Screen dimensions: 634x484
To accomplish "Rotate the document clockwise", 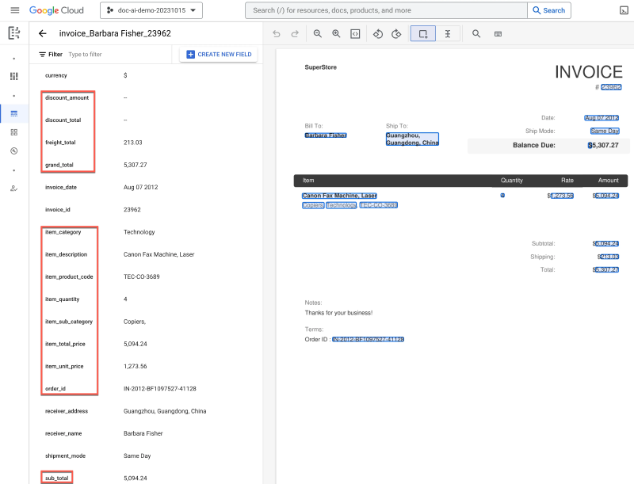I will 396,34.
